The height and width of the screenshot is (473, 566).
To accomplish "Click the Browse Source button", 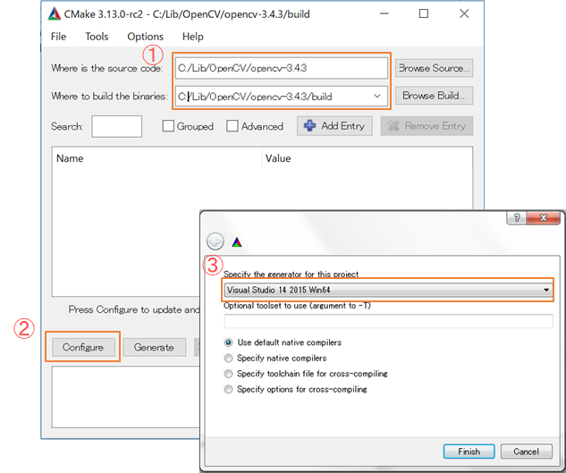I will 434,68.
